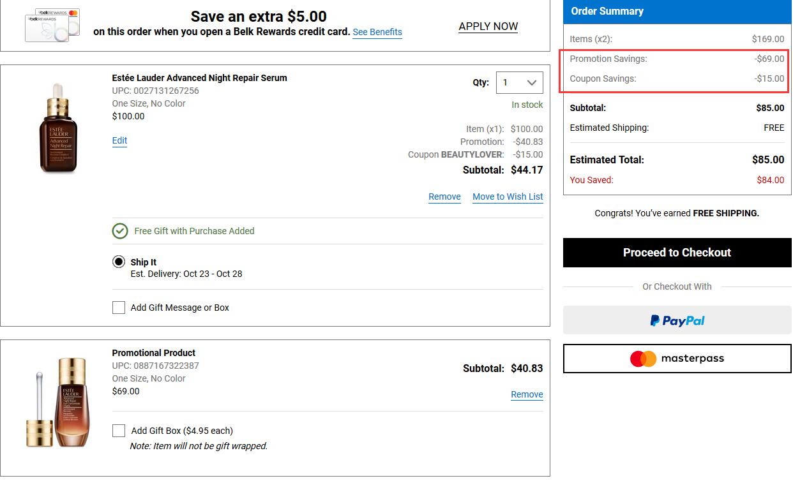This screenshot has width=793, height=483.
Task: Open the Qty dropdown for the serum
Action: coord(519,82)
